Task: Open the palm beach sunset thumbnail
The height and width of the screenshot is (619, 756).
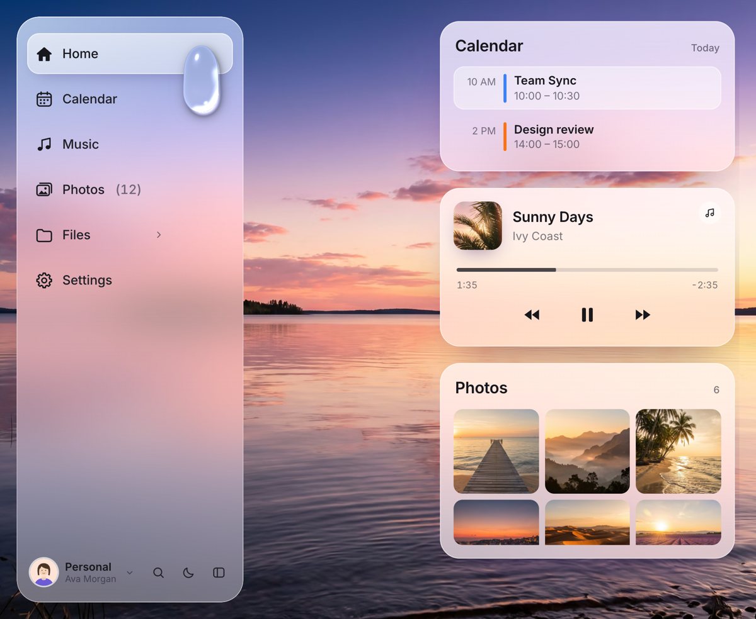Action: [679, 451]
